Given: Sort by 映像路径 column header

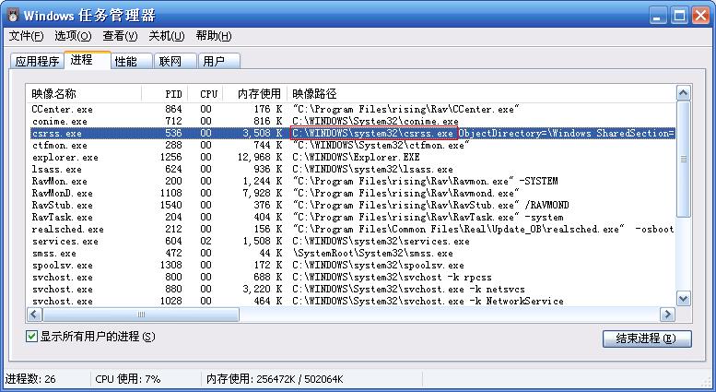Looking at the screenshot, I should coord(481,94).
